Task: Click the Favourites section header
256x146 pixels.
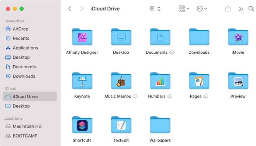Action: coord(14,21)
